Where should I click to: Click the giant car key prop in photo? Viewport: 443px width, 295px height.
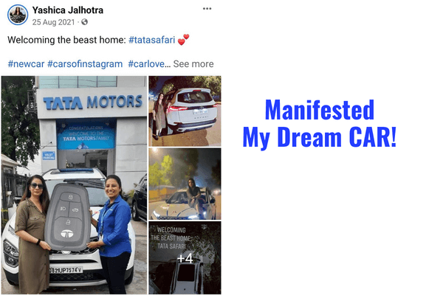tap(68, 217)
